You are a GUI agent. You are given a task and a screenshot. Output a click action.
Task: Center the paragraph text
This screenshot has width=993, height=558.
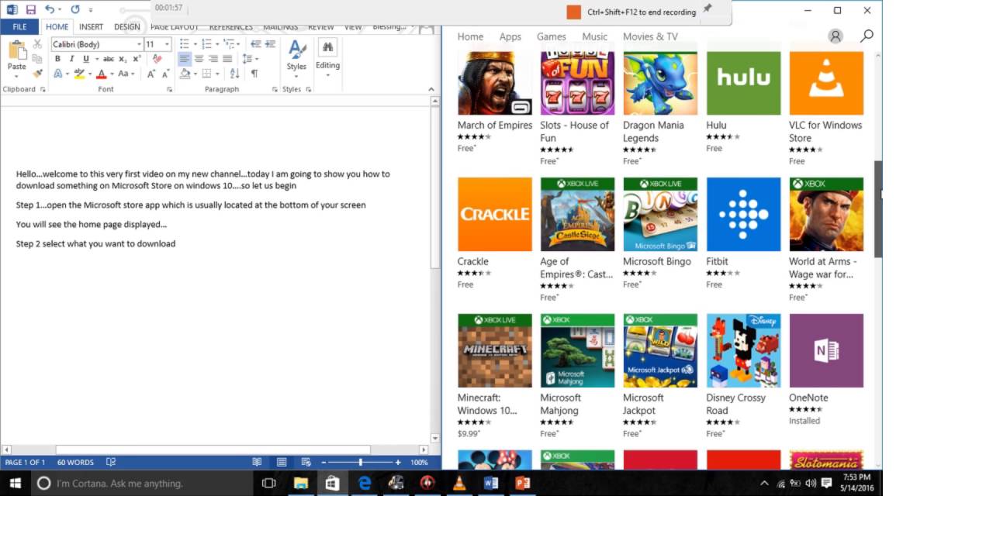point(199,59)
